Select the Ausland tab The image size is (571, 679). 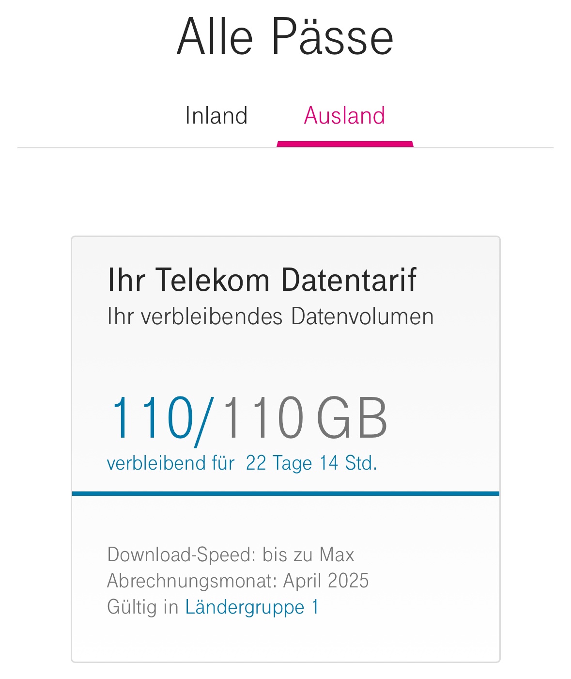point(344,115)
